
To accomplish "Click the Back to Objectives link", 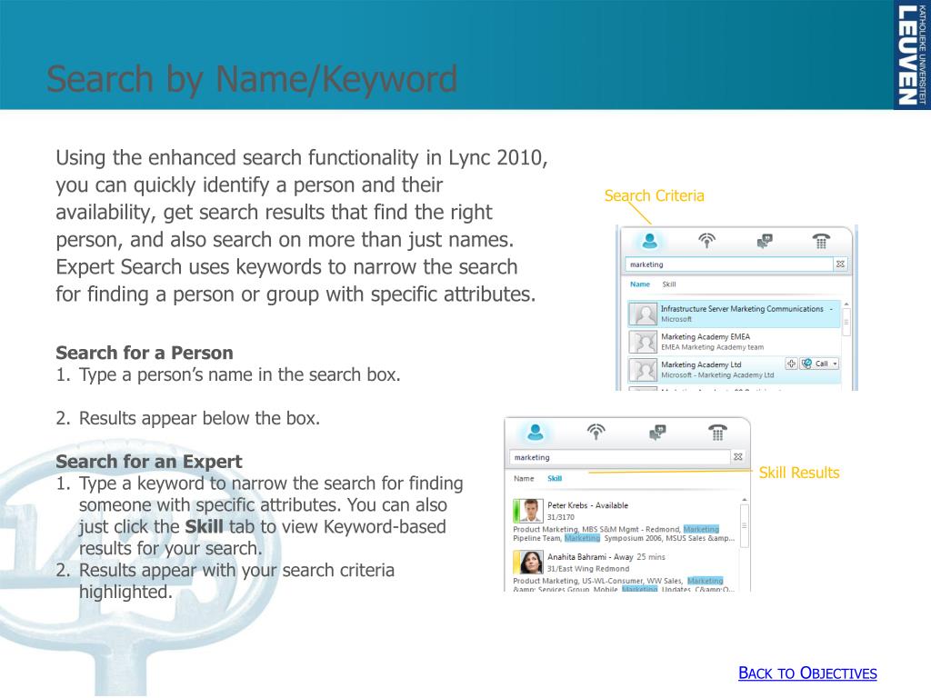I will coord(807,673).
